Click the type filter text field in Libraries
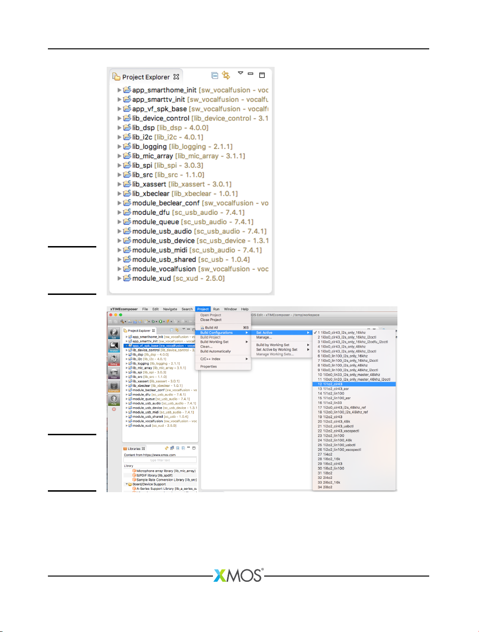 (160, 460)
